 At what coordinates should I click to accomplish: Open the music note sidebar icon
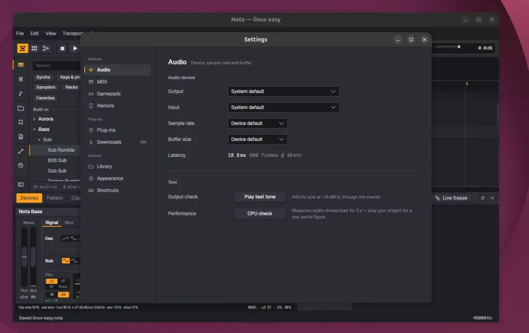[21, 93]
